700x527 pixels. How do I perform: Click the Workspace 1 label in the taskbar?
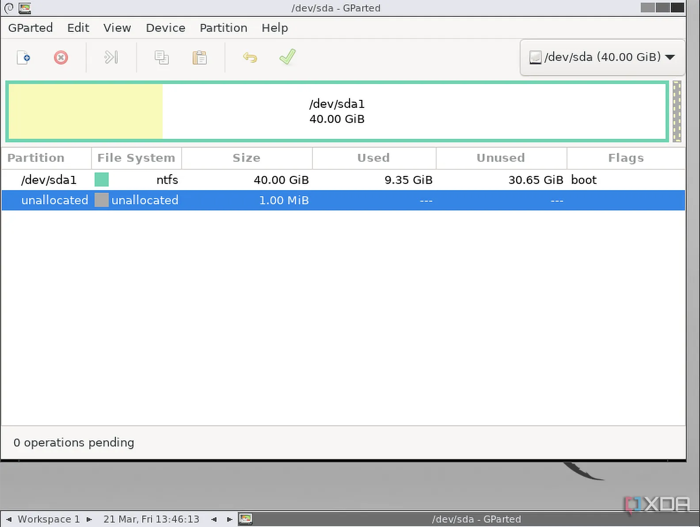(x=49, y=519)
